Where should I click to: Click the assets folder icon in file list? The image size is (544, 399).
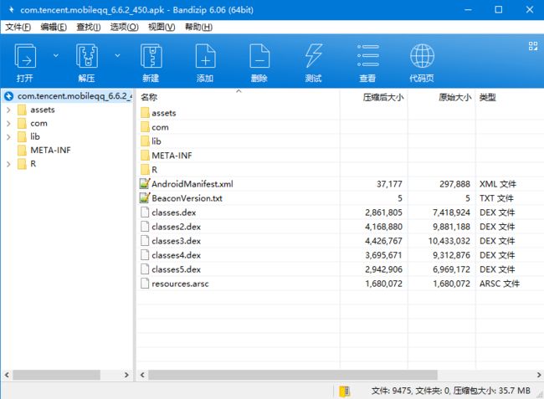(x=145, y=113)
